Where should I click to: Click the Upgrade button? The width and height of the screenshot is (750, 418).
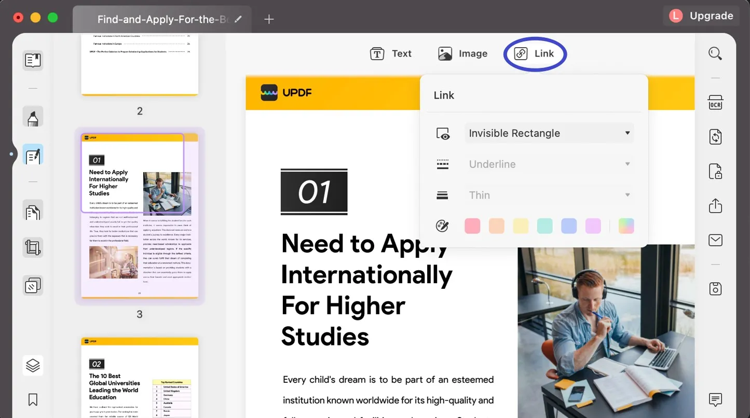[701, 16]
